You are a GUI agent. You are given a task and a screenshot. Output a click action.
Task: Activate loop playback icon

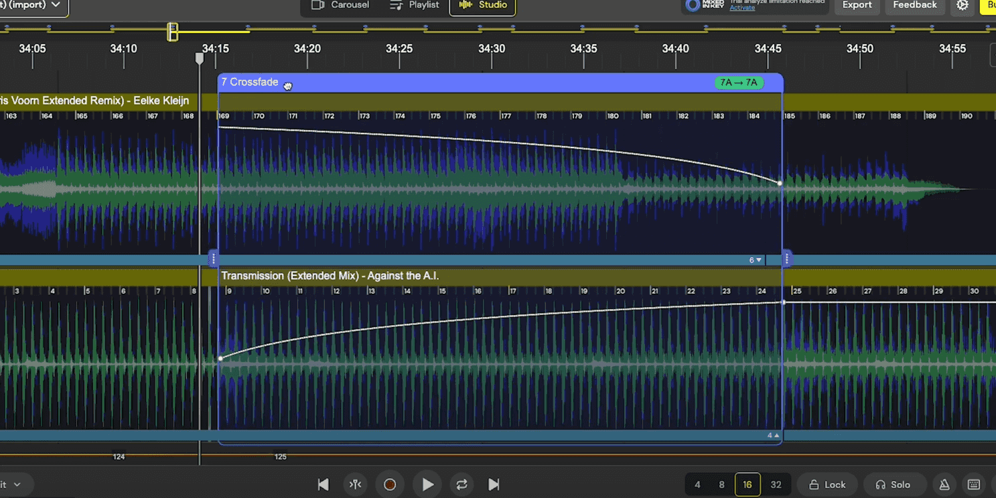[461, 484]
